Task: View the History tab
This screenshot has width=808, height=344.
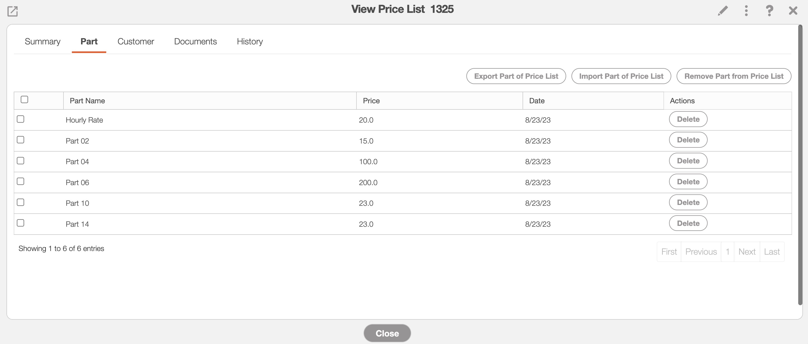Action: click(250, 41)
